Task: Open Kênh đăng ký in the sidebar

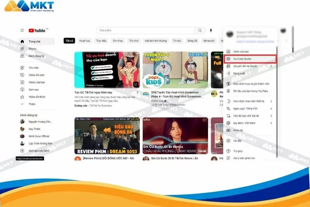Action: point(37,56)
